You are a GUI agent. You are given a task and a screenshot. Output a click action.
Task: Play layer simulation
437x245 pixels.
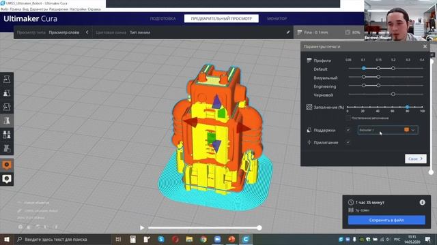pos(142,228)
